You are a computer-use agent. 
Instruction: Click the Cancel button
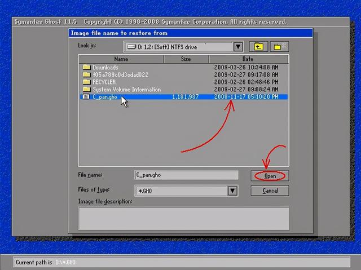point(270,191)
